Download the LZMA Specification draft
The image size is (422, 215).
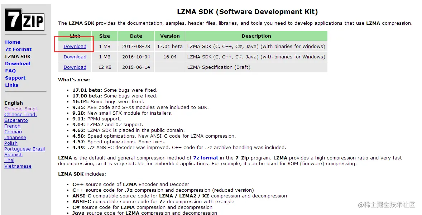(x=75, y=67)
